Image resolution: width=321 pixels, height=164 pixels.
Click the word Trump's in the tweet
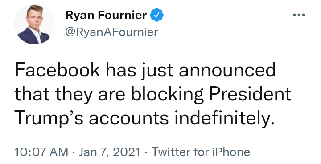[49, 119]
